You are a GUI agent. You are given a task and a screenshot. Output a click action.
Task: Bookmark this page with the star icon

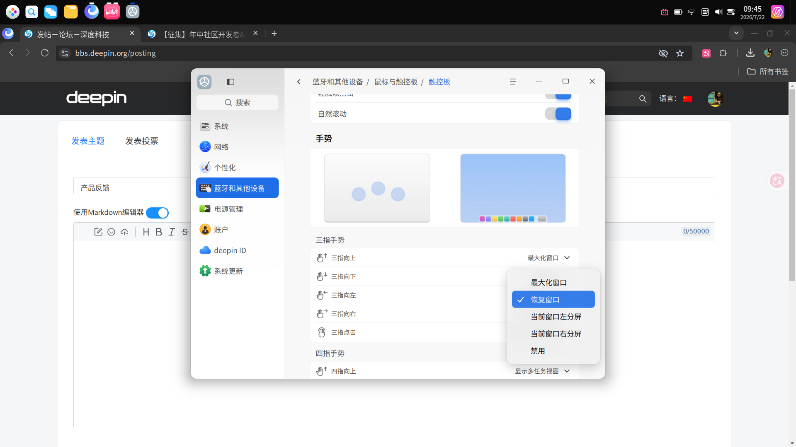coord(680,53)
